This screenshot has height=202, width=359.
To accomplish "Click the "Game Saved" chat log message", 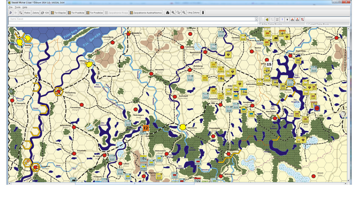I will pyautogui.click(x=17, y=19).
